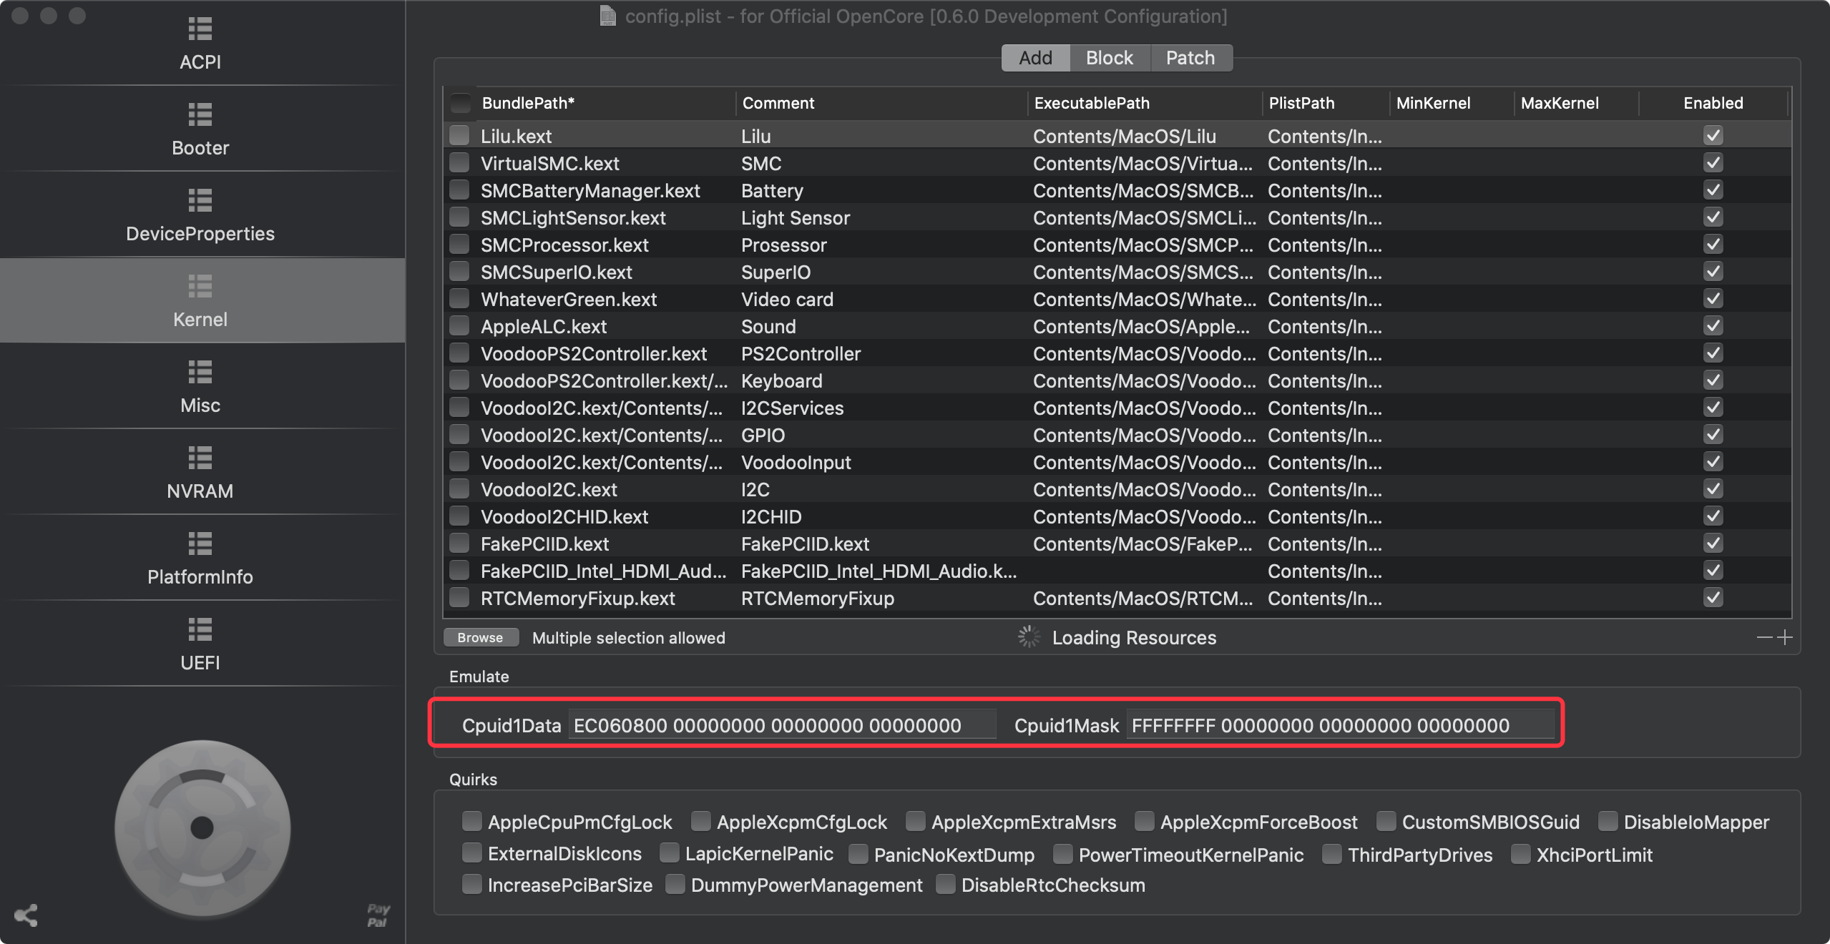Select the GPIO comment cell

763,435
